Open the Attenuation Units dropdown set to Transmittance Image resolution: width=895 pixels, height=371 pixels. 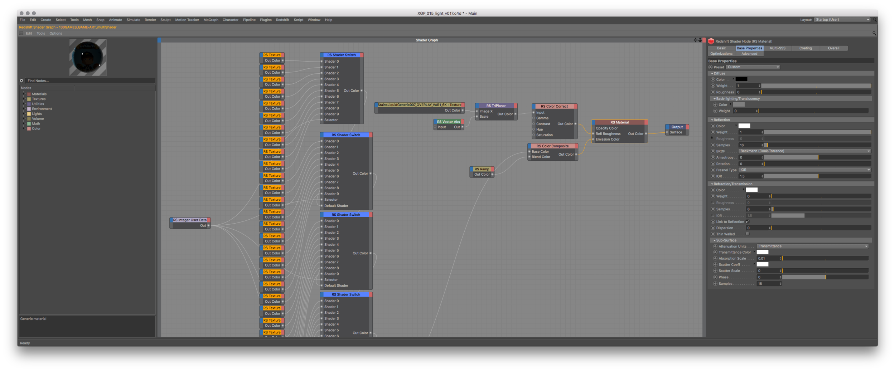pyautogui.click(x=813, y=246)
